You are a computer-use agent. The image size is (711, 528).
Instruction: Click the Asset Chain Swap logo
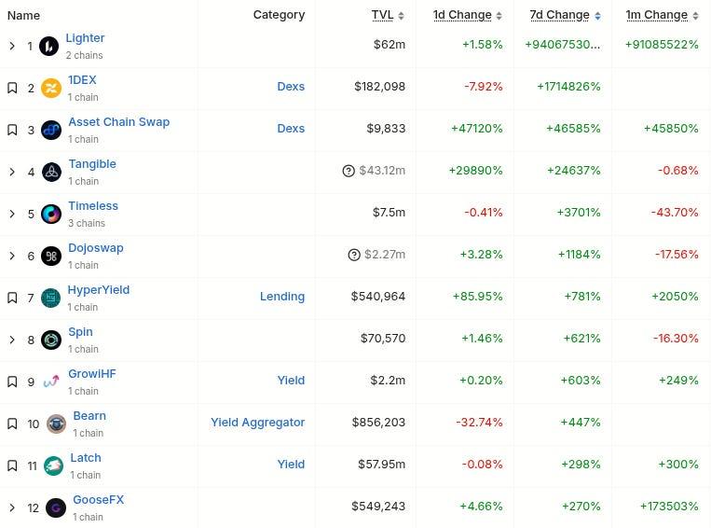(x=51, y=130)
